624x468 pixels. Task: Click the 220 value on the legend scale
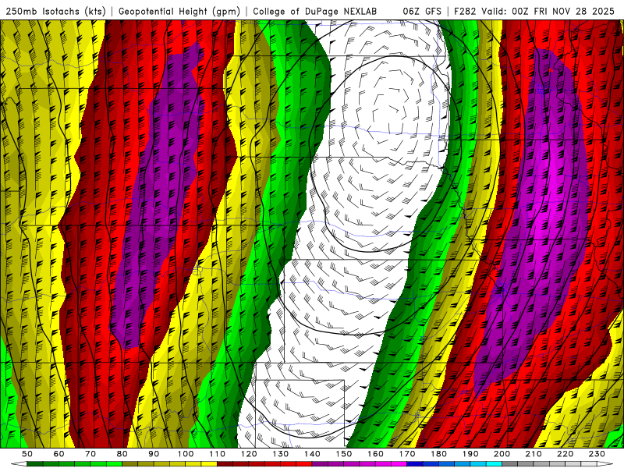click(x=565, y=454)
